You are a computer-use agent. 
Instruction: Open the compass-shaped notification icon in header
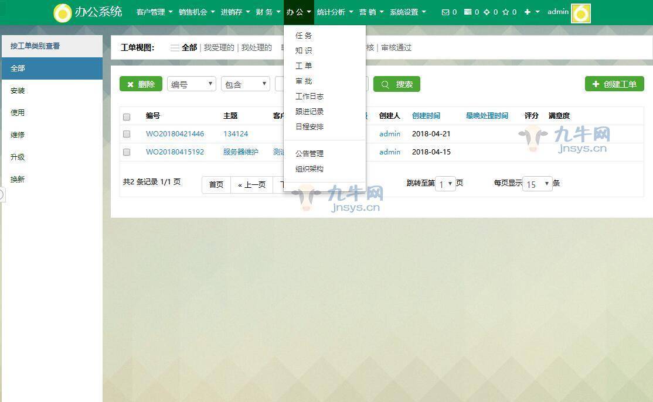point(487,12)
